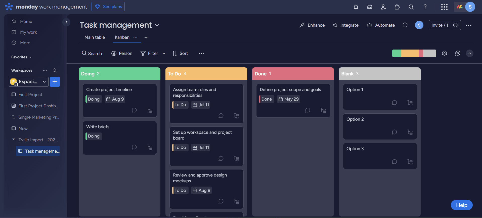Collapse the left sidebar panel
The height and width of the screenshot is (218, 482).
tap(66, 22)
